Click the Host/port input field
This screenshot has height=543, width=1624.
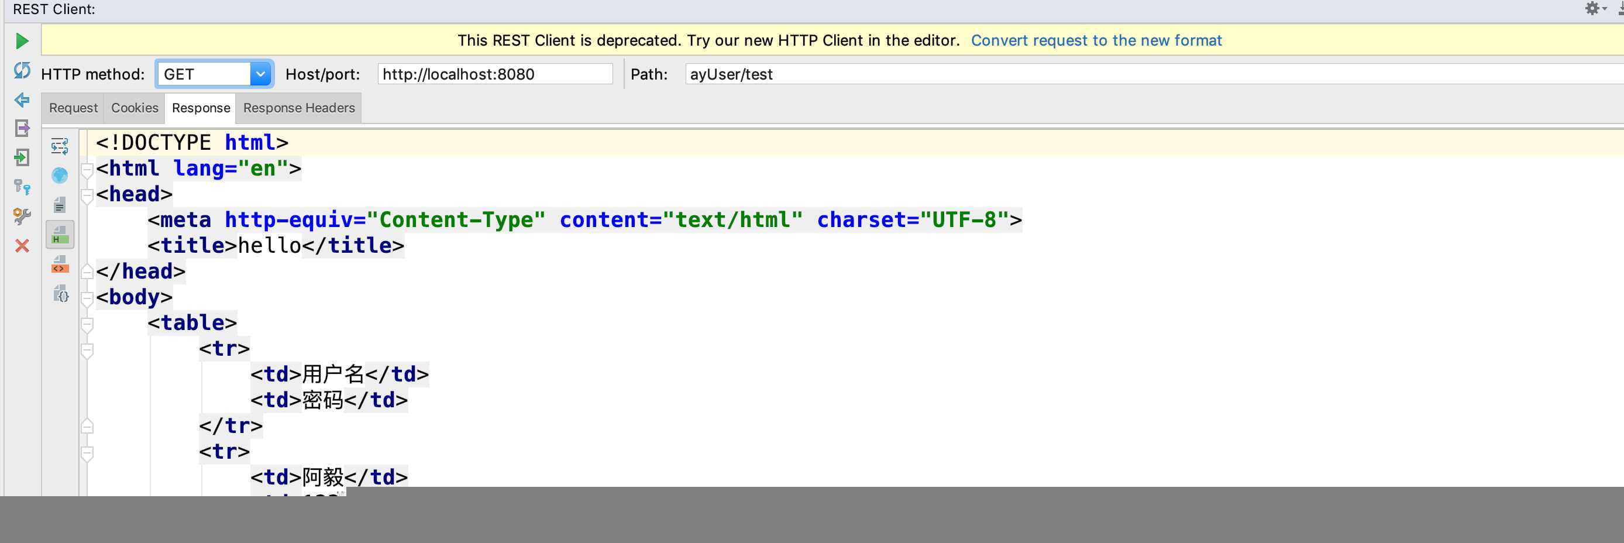[x=495, y=74]
